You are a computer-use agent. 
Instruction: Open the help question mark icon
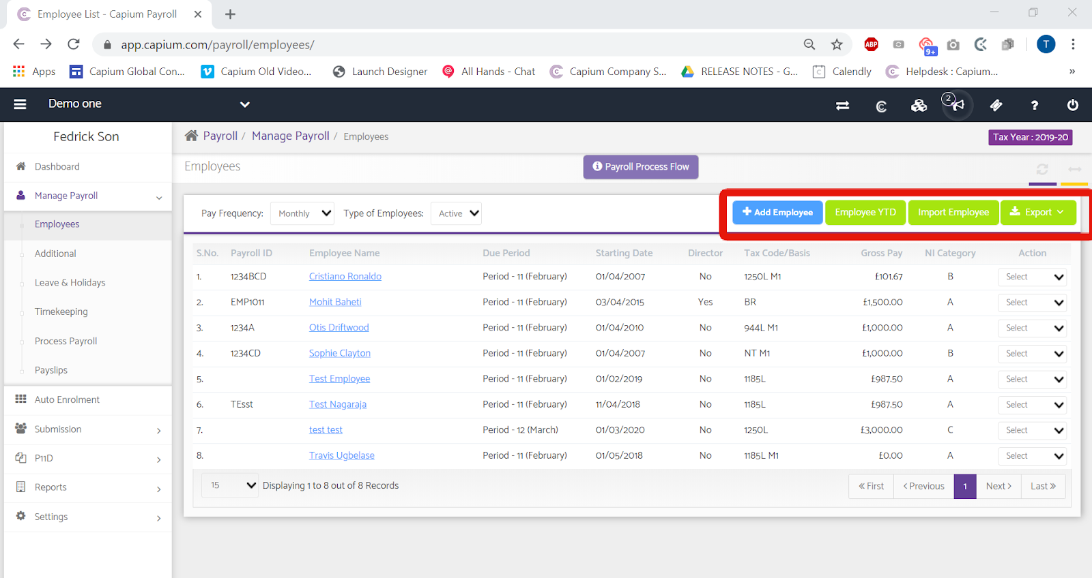(x=1035, y=105)
